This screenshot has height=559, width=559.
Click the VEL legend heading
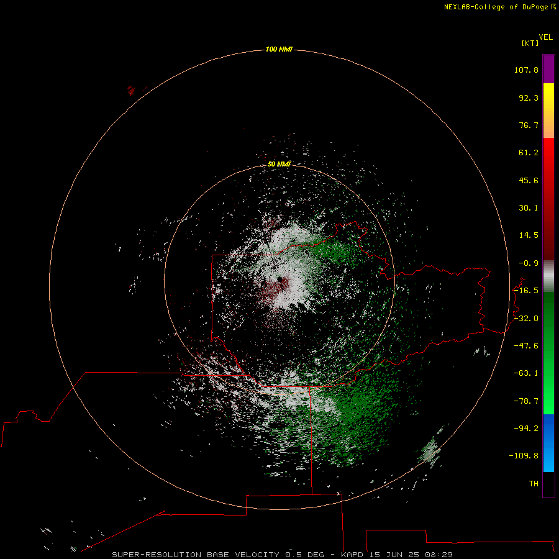coord(545,37)
